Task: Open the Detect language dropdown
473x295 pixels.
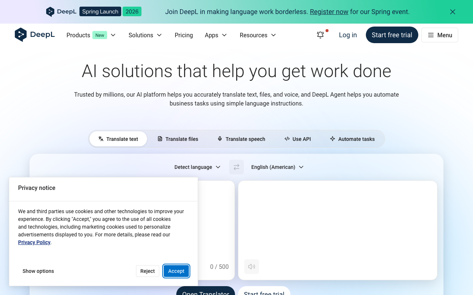Action: [197, 167]
